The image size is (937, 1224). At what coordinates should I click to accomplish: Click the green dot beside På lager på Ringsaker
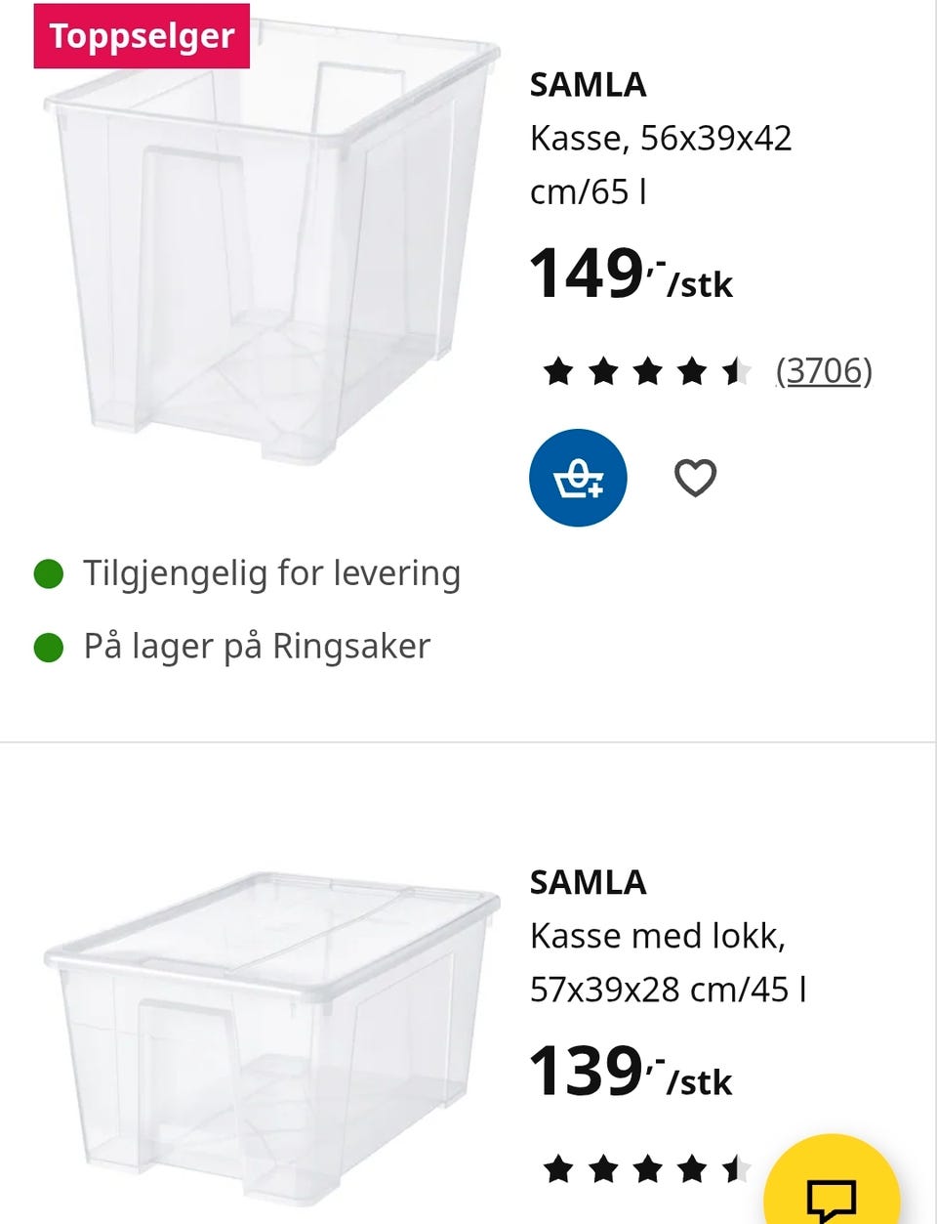(x=49, y=648)
